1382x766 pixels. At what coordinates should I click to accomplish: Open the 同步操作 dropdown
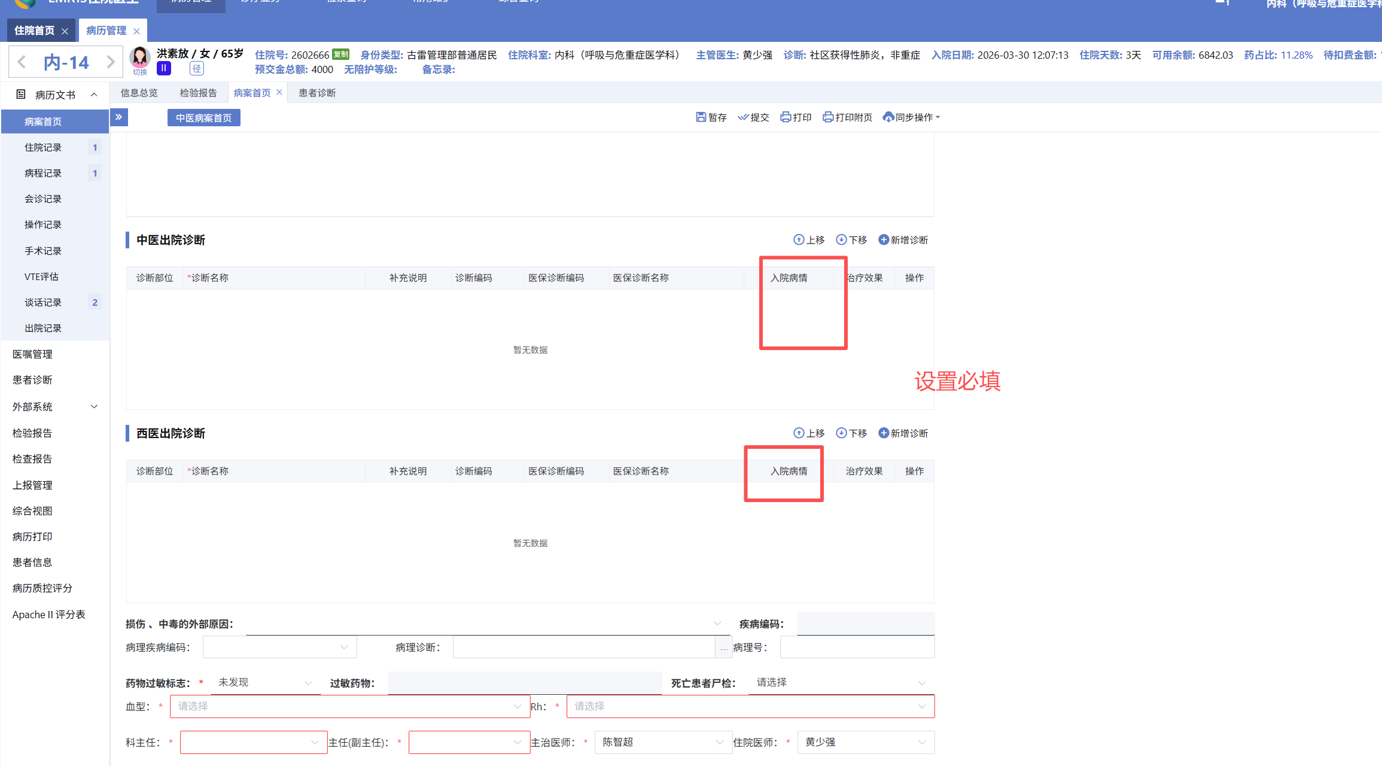click(x=912, y=117)
